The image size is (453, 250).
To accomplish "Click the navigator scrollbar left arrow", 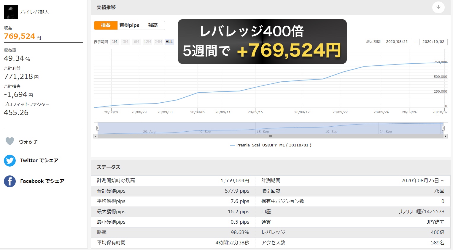I will pos(96,136).
